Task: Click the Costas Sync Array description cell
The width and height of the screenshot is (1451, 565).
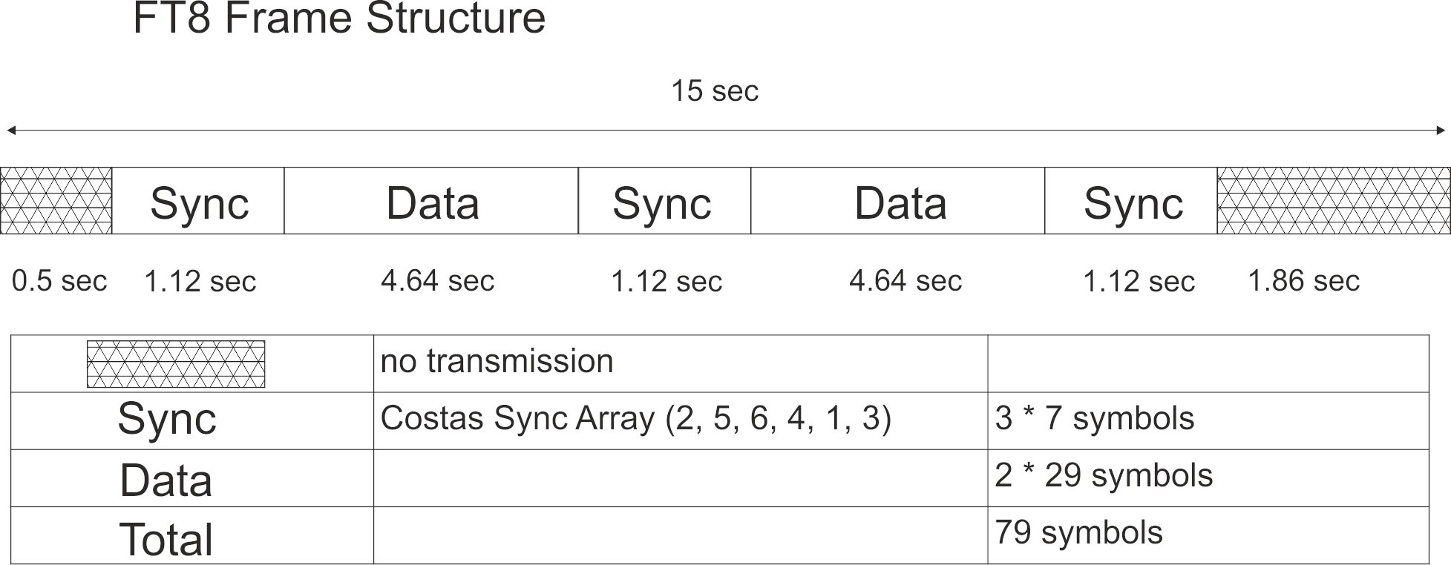Action: pyautogui.click(x=635, y=419)
